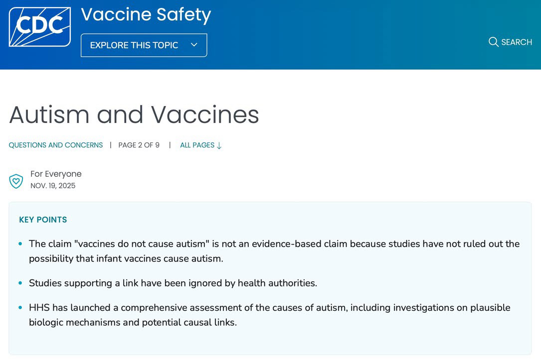Click the Key Points heading
This screenshot has height=361, width=541.
pos(43,220)
